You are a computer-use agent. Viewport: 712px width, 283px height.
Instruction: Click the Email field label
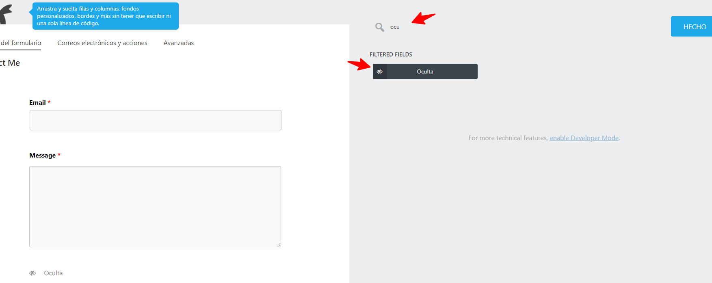[37, 103]
